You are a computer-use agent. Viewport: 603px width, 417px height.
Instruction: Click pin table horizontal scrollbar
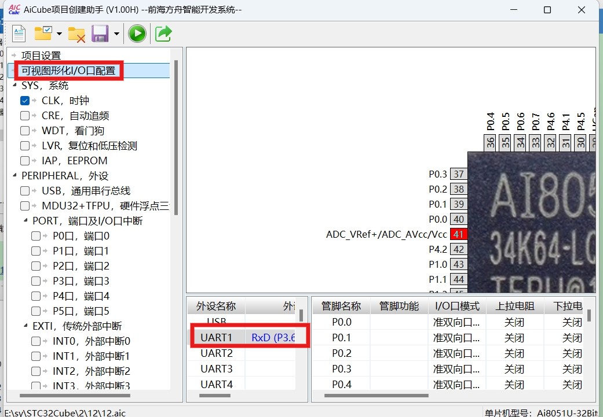pyautogui.click(x=376, y=395)
